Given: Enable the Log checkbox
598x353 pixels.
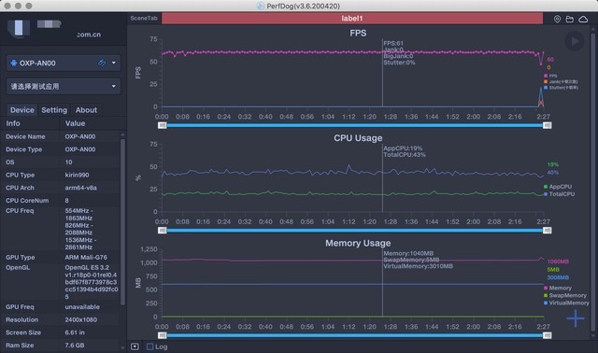Looking at the screenshot, I should (x=149, y=346).
